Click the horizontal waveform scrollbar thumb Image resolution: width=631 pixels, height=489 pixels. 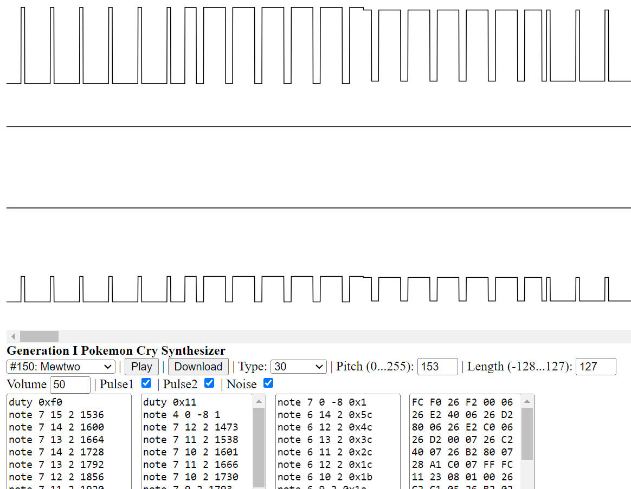click(39, 337)
